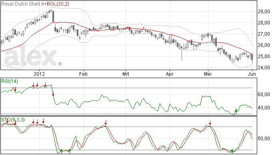The height and width of the screenshot is (155, 276).
Task: Select the 26,00 price axis label
Action: pos(264,45)
